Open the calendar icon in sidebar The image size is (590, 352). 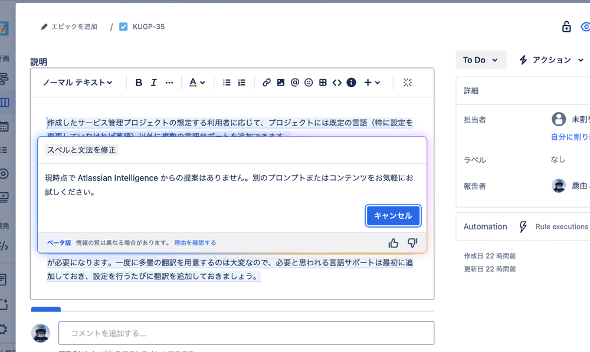5,126
